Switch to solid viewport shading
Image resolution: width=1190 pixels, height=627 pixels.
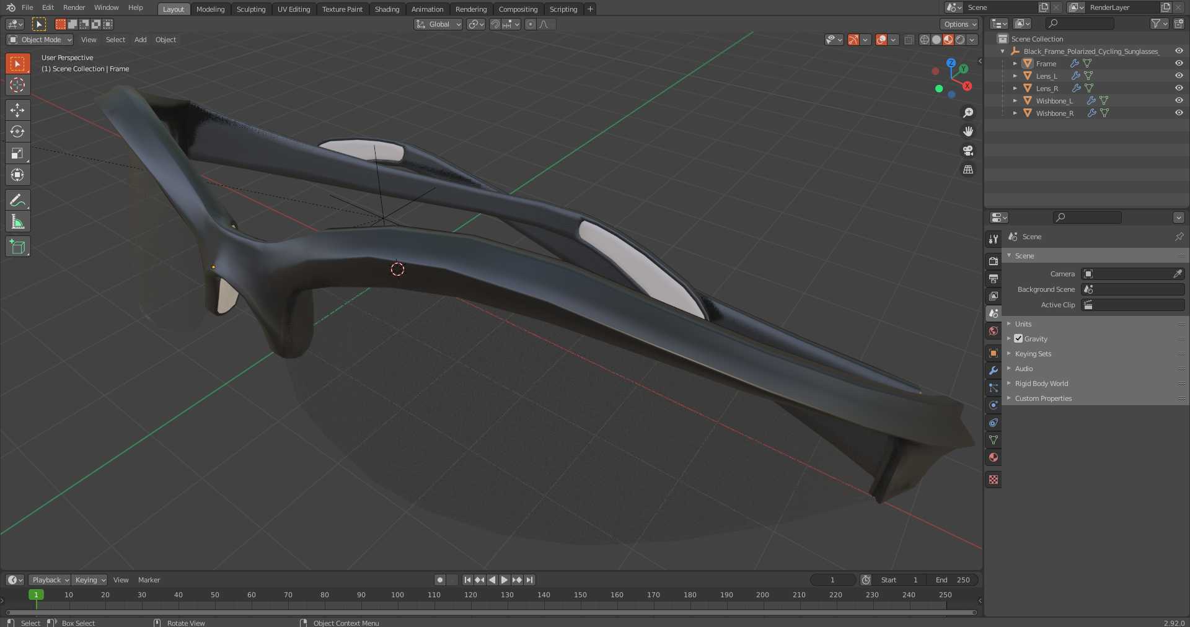click(x=936, y=40)
